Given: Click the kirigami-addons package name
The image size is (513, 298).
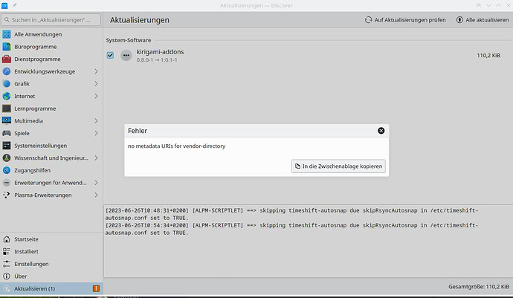Looking at the screenshot, I should click(160, 52).
